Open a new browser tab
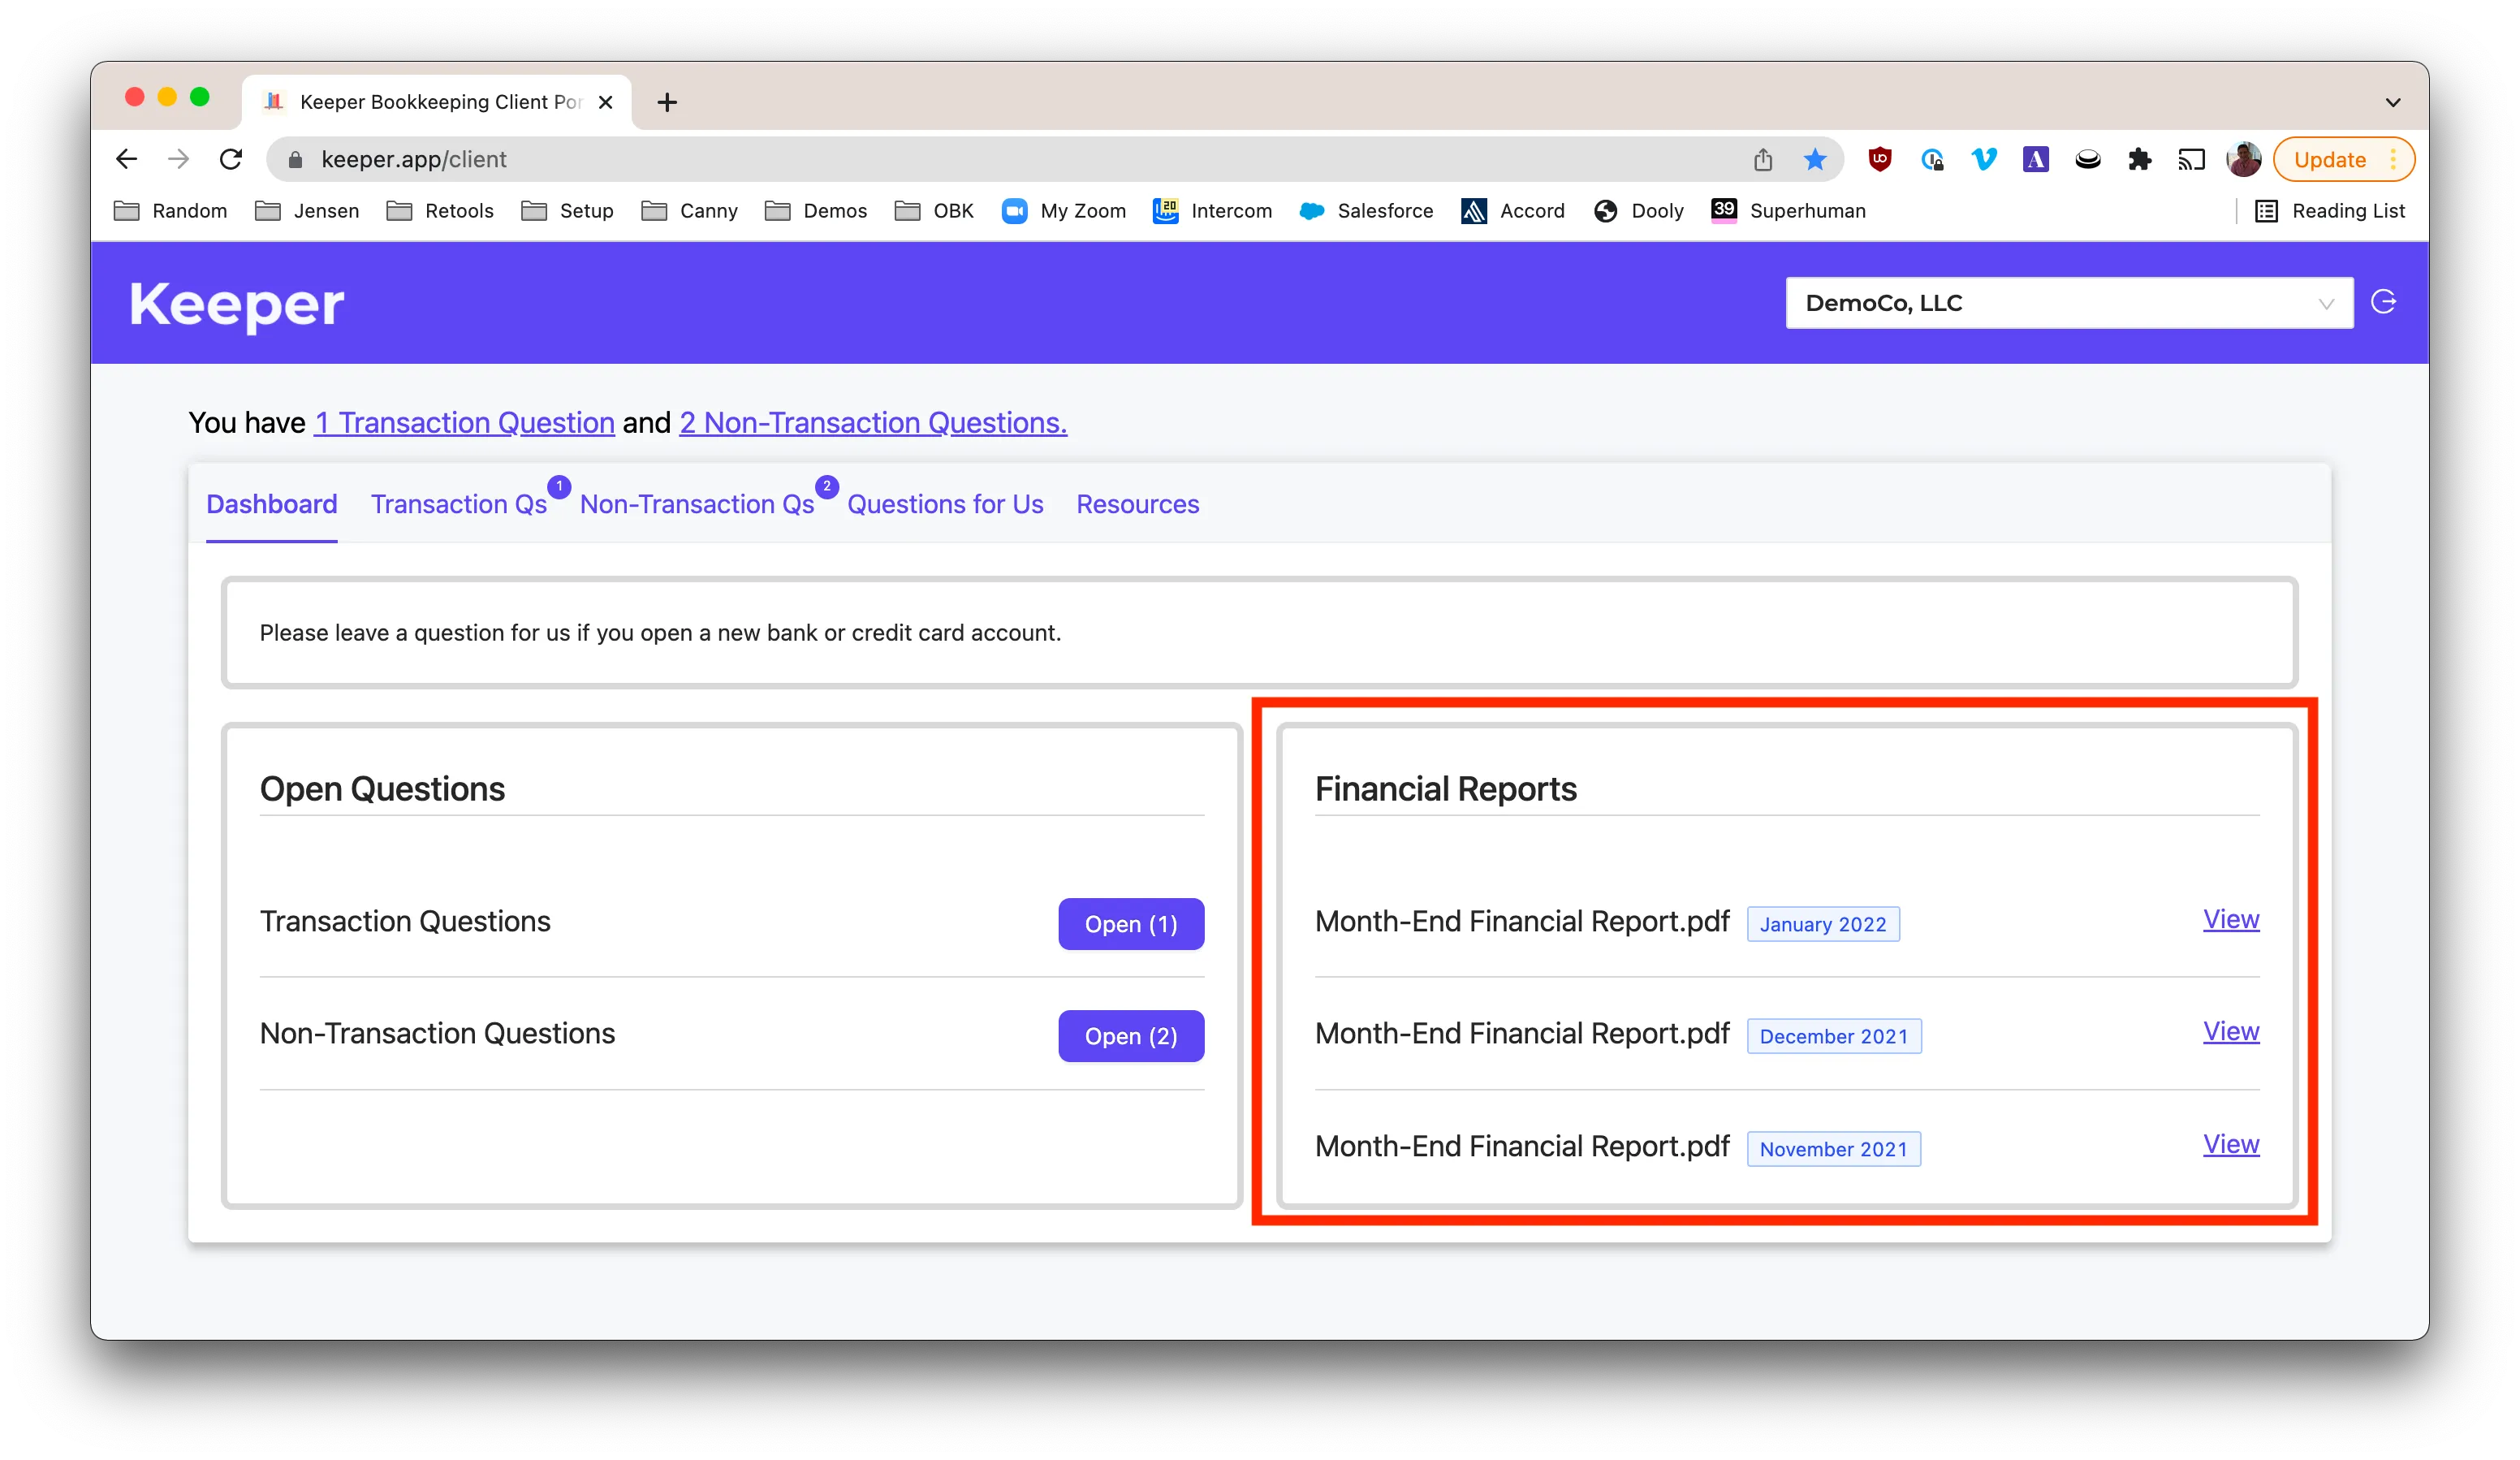The height and width of the screenshot is (1460, 2520). 667,102
